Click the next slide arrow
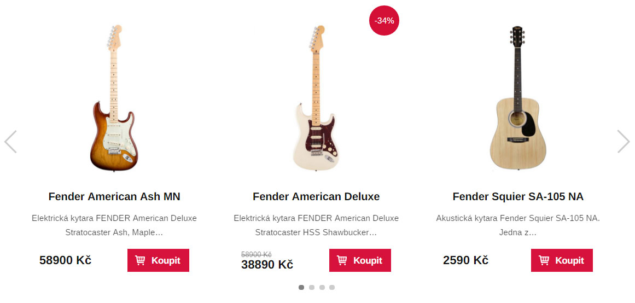635x303 pixels. [x=624, y=141]
